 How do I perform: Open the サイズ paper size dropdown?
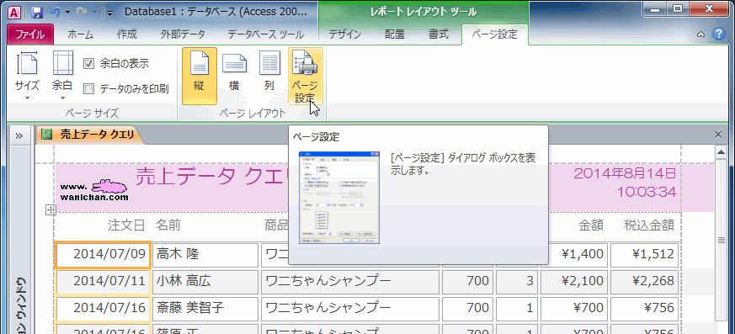click(27, 76)
